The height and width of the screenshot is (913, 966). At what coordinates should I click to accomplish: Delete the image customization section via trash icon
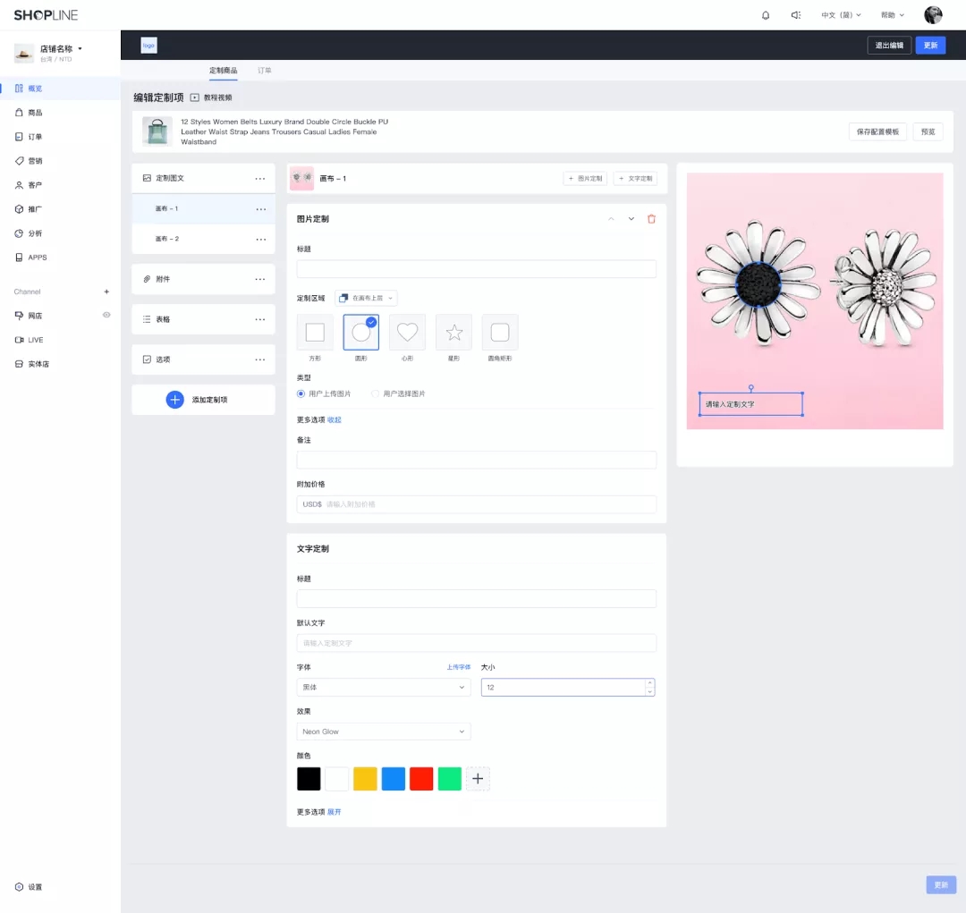tap(651, 219)
